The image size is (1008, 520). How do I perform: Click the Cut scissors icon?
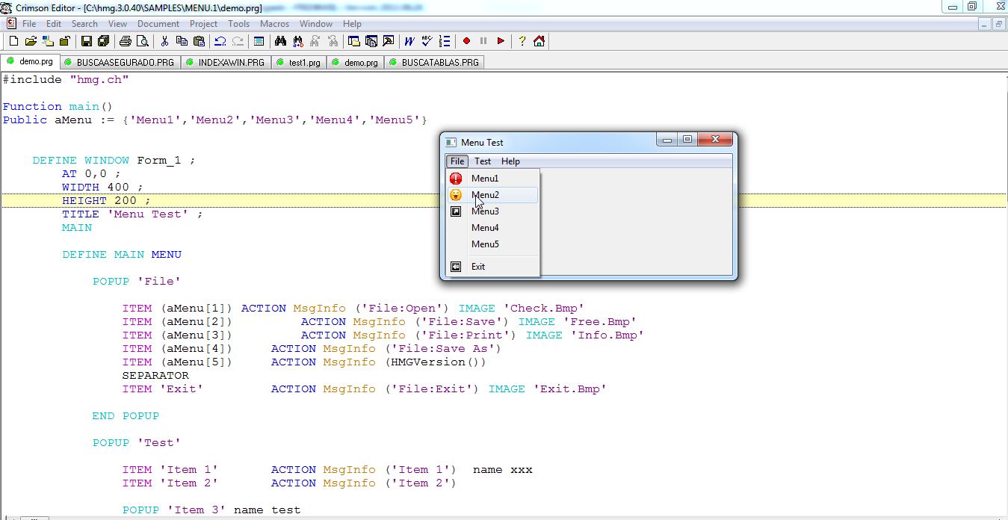click(x=164, y=41)
